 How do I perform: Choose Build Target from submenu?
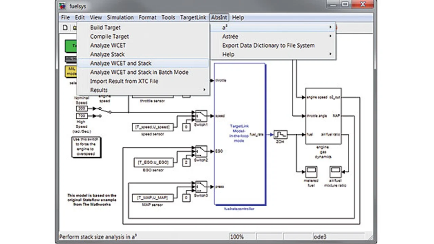143,27
